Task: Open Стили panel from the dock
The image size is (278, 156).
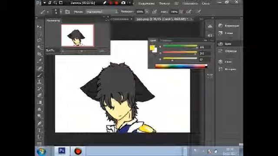Action: click(225, 33)
